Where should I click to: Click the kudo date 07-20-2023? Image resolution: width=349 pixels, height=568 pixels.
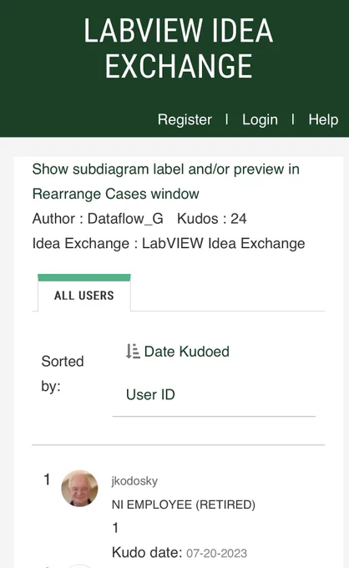tap(216, 553)
